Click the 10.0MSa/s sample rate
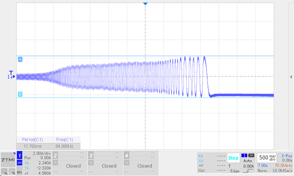 (x=282, y=171)
